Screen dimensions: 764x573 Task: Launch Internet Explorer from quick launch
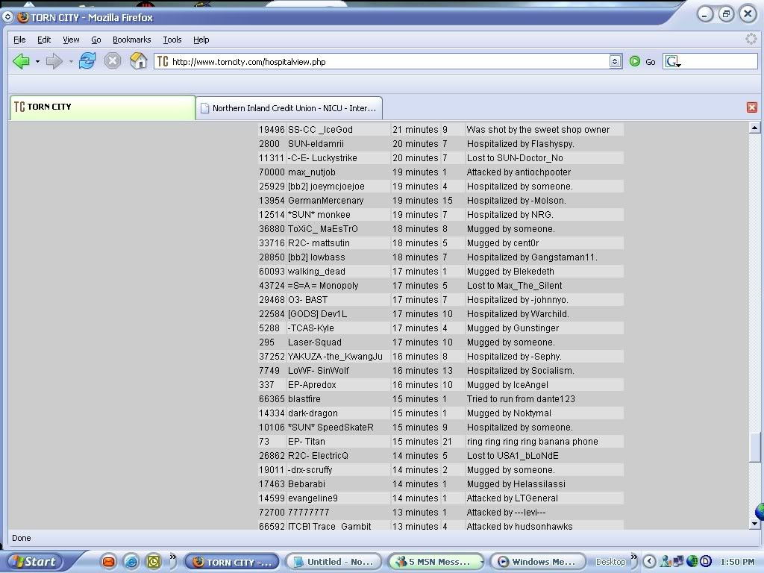tap(131, 562)
